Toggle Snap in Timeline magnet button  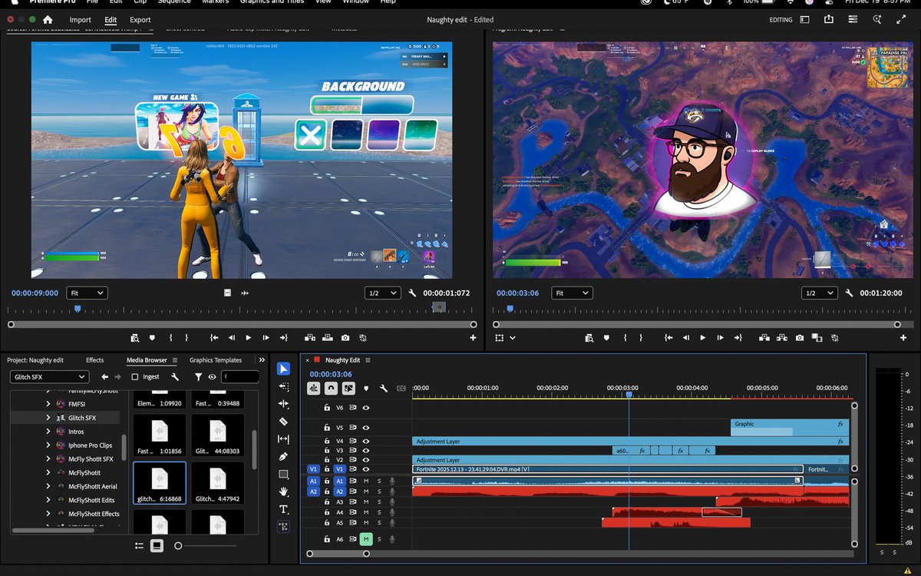pyautogui.click(x=331, y=389)
